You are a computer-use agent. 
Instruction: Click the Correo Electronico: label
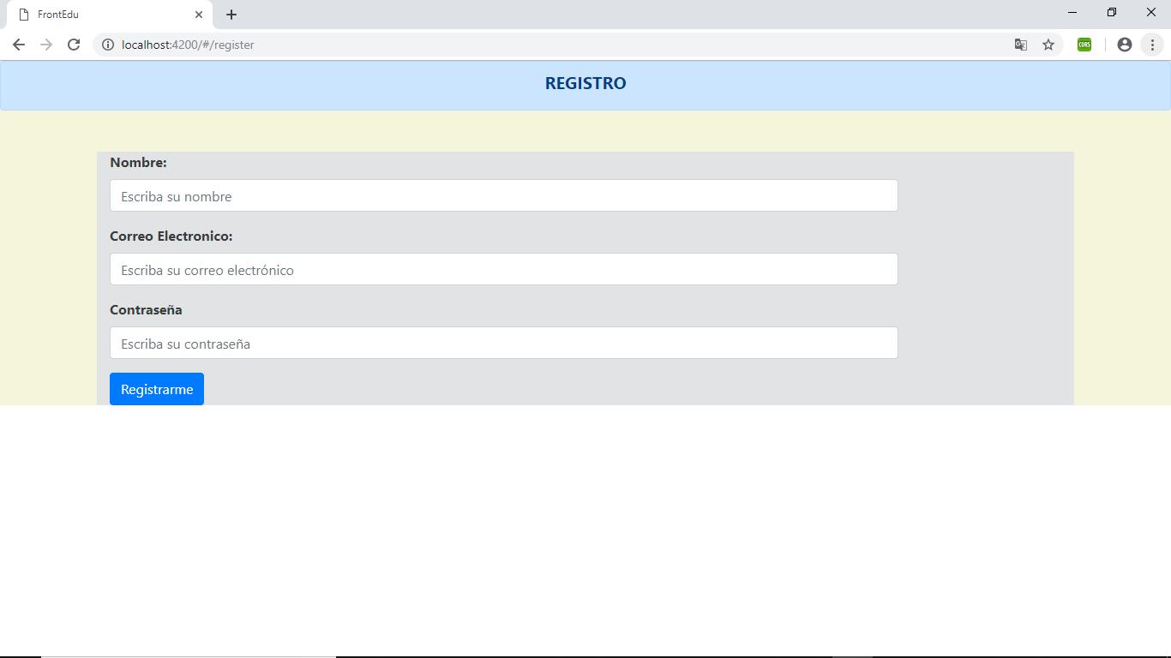(171, 236)
